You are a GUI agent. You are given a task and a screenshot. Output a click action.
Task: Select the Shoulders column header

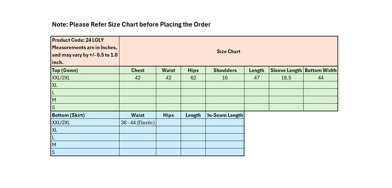[x=225, y=70]
